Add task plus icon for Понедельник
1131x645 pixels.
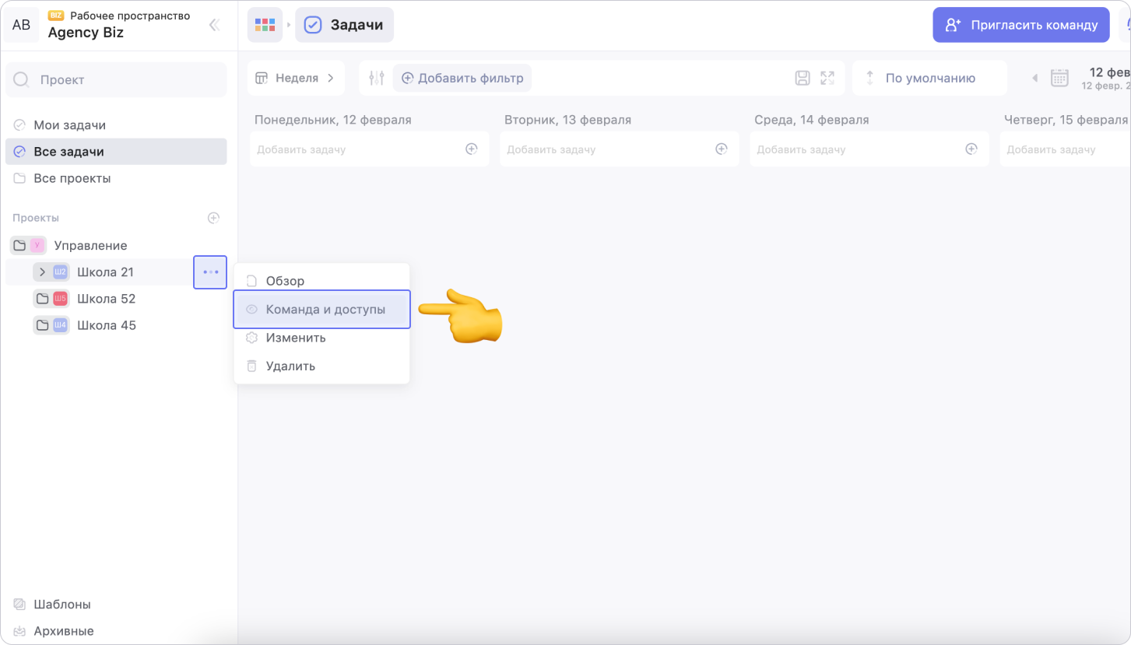(472, 149)
